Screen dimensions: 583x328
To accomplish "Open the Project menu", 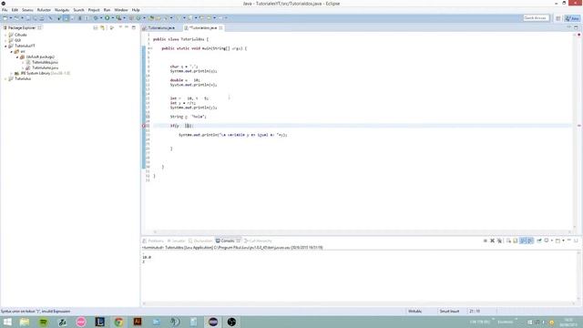I will [x=94, y=10].
